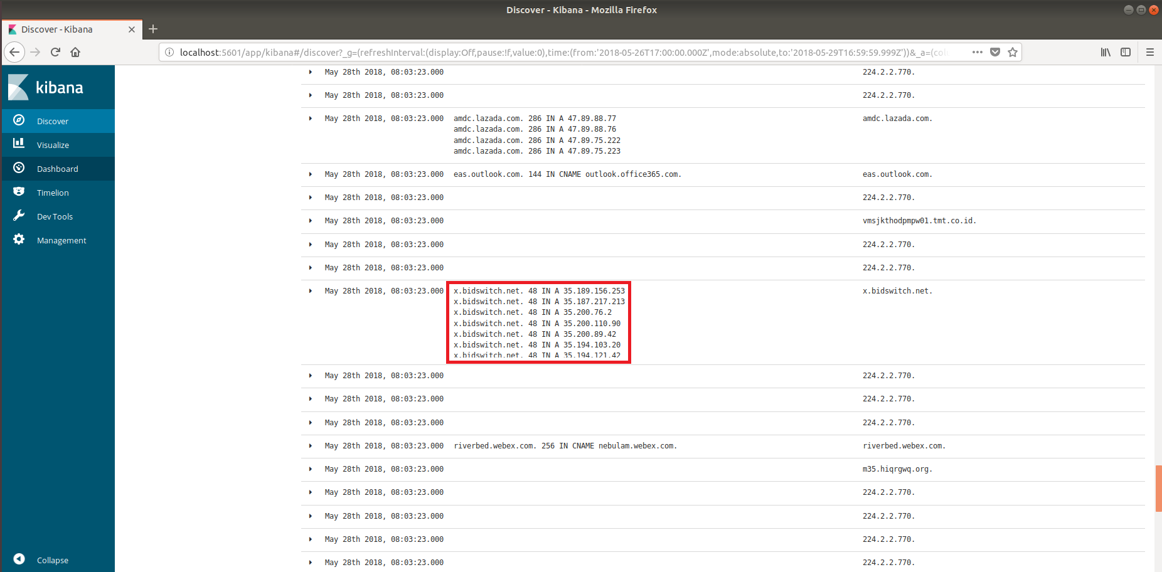Switch to the Discover - Kibana browser tab

pos(72,29)
